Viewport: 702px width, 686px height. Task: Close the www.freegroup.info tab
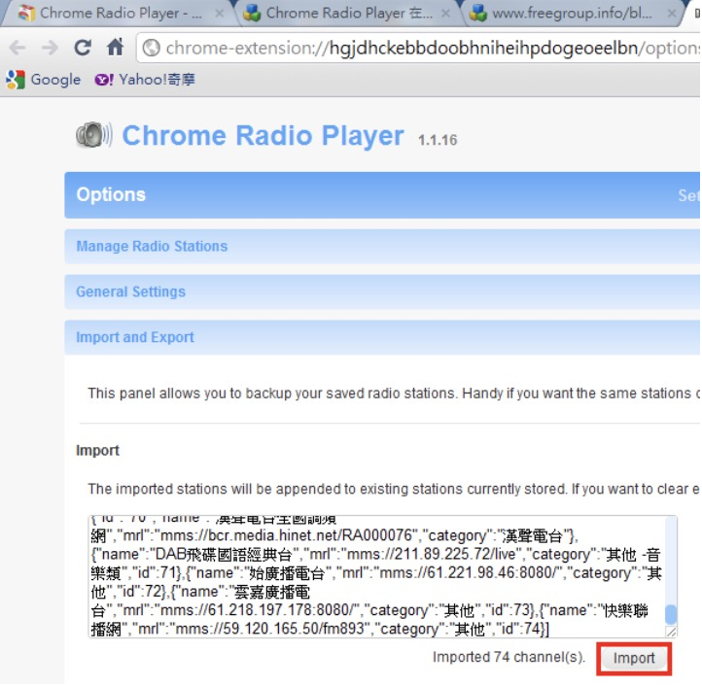click(672, 14)
